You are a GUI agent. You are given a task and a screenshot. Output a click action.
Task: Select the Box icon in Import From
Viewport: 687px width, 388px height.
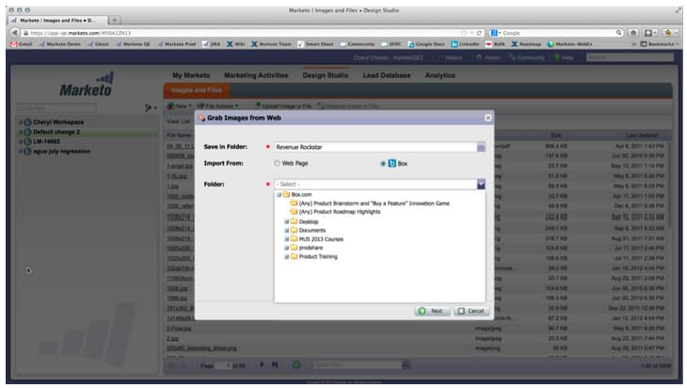(x=391, y=163)
